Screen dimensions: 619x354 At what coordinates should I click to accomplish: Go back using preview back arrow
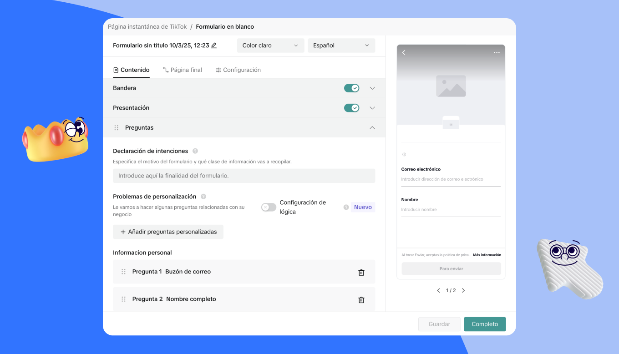pyautogui.click(x=404, y=53)
